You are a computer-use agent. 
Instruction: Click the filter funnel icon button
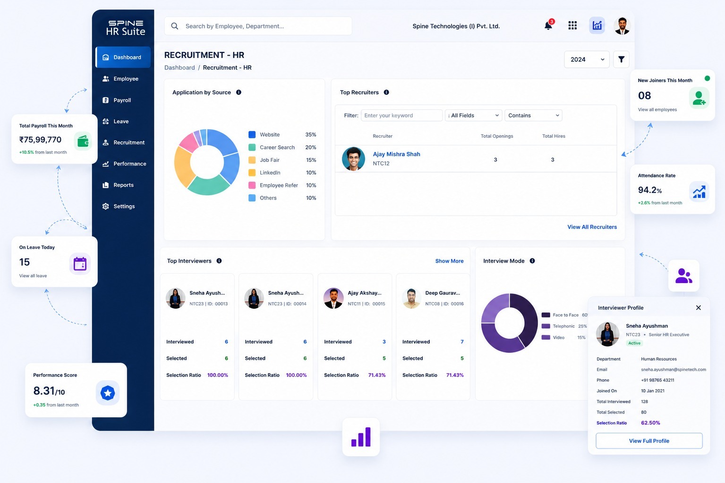[x=621, y=59]
